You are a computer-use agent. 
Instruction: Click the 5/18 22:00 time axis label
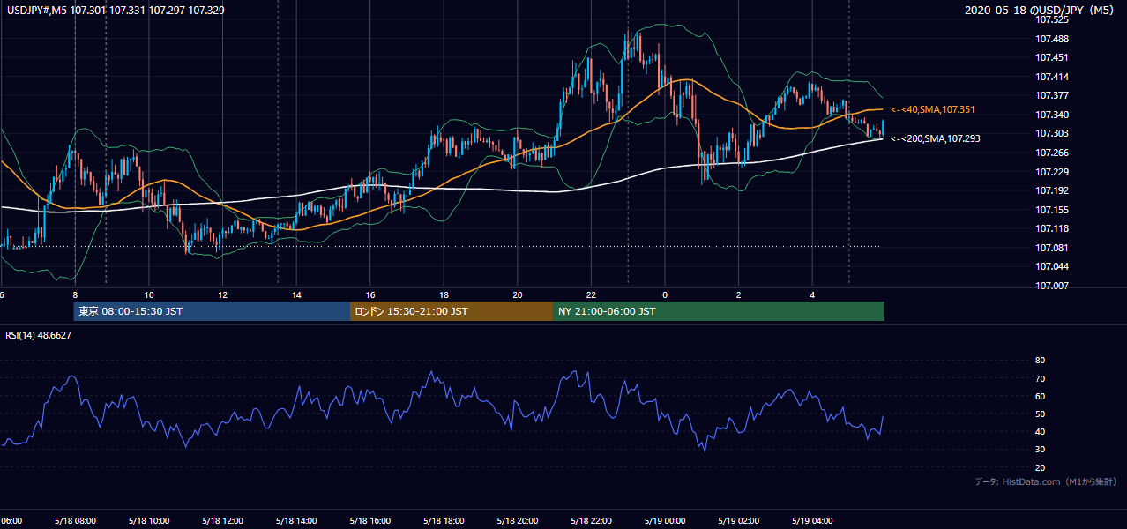(591, 521)
